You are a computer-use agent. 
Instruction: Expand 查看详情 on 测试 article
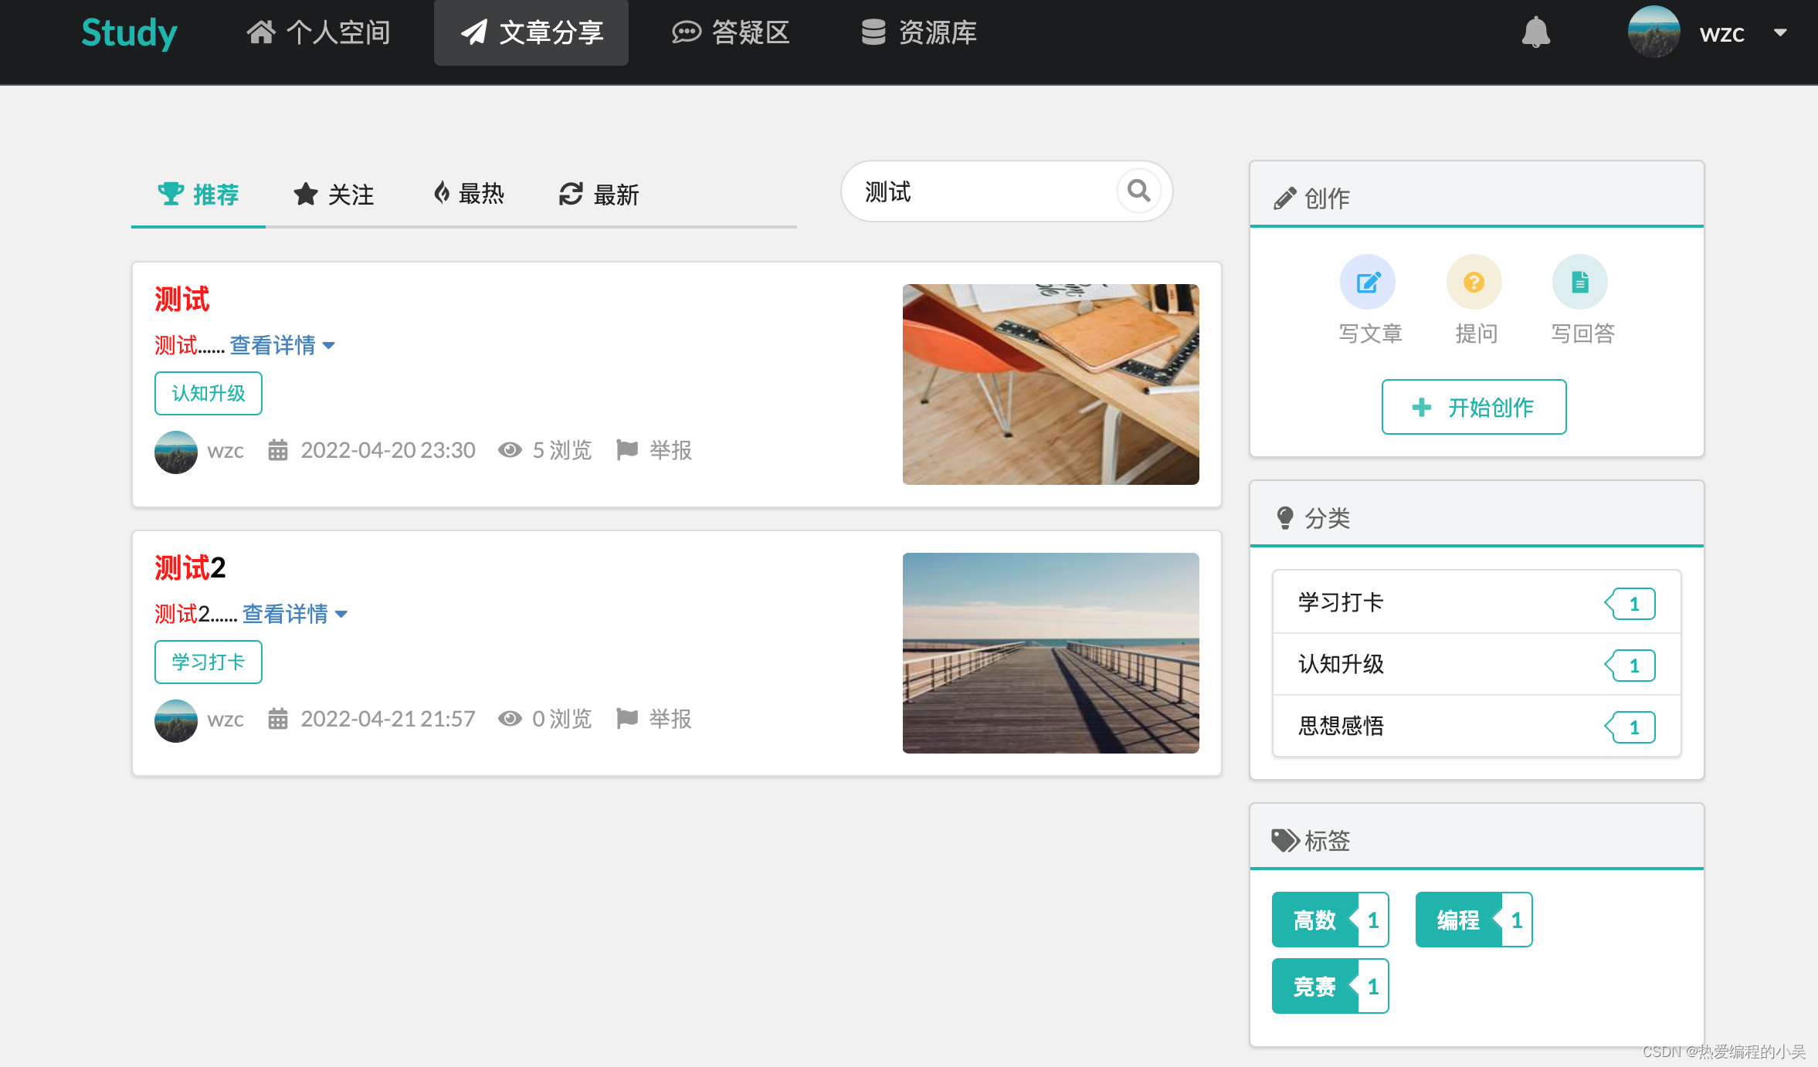(x=282, y=345)
